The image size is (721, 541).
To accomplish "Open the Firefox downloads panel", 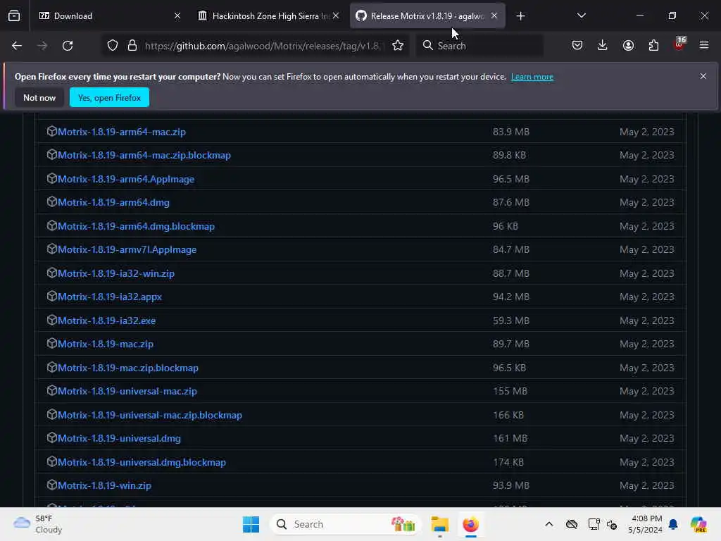I will (603, 46).
